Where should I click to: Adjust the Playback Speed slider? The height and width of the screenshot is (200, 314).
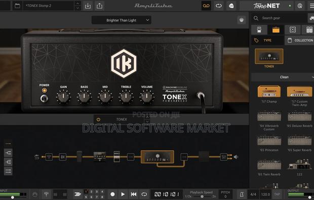202,196
